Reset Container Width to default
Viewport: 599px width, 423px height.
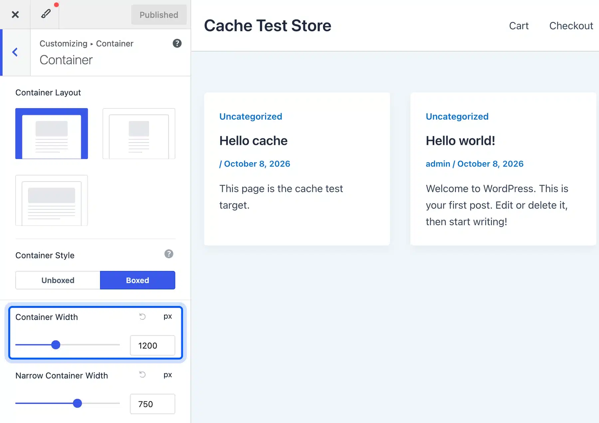(142, 317)
